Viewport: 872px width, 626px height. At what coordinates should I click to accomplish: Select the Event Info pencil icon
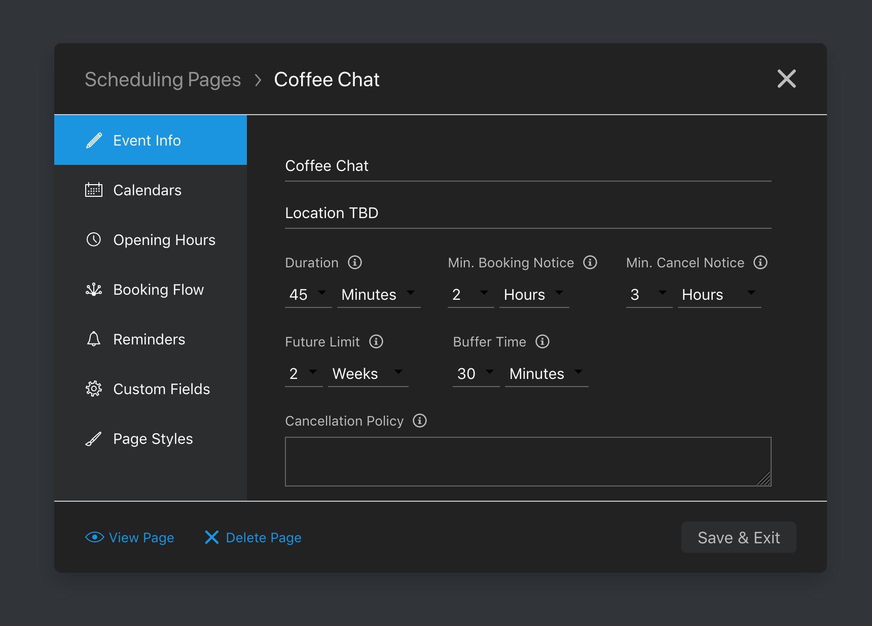click(94, 140)
